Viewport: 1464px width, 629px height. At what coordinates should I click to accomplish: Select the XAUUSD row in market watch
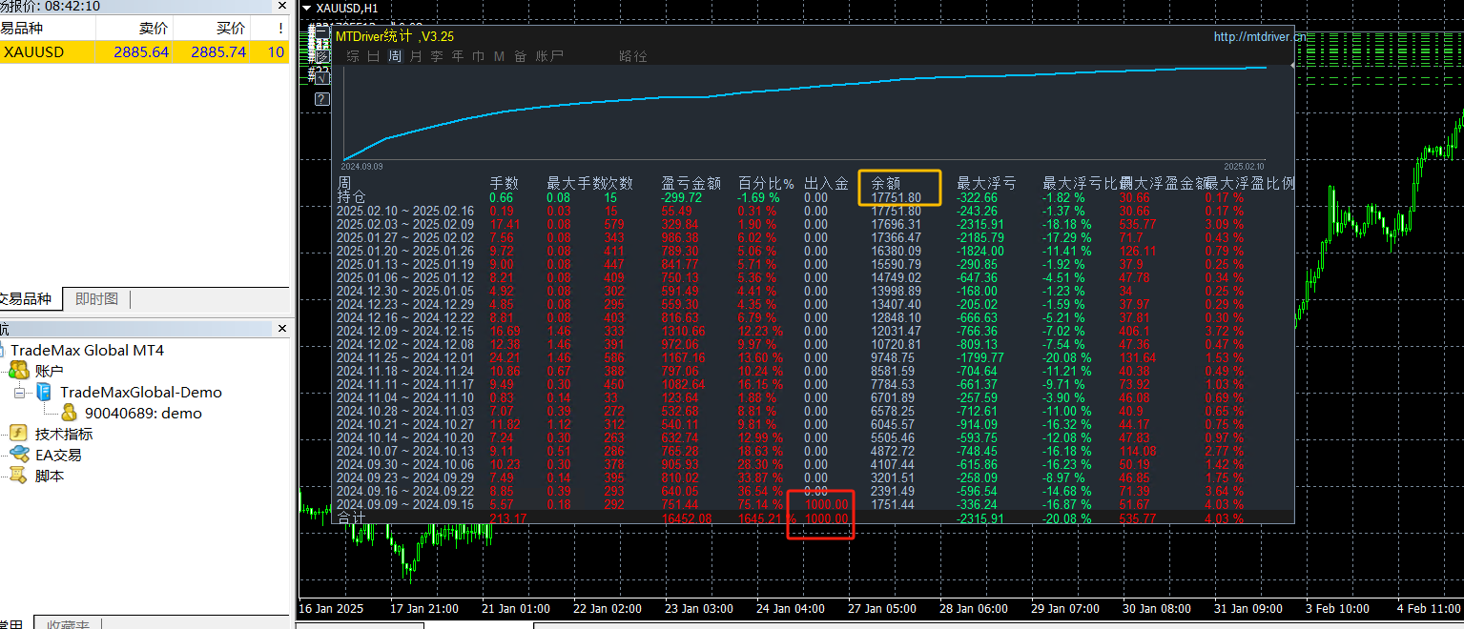pos(144,52)
